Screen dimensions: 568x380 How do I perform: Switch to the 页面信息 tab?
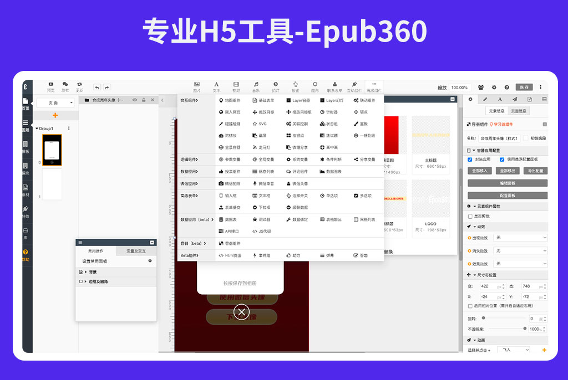[519, 111]
